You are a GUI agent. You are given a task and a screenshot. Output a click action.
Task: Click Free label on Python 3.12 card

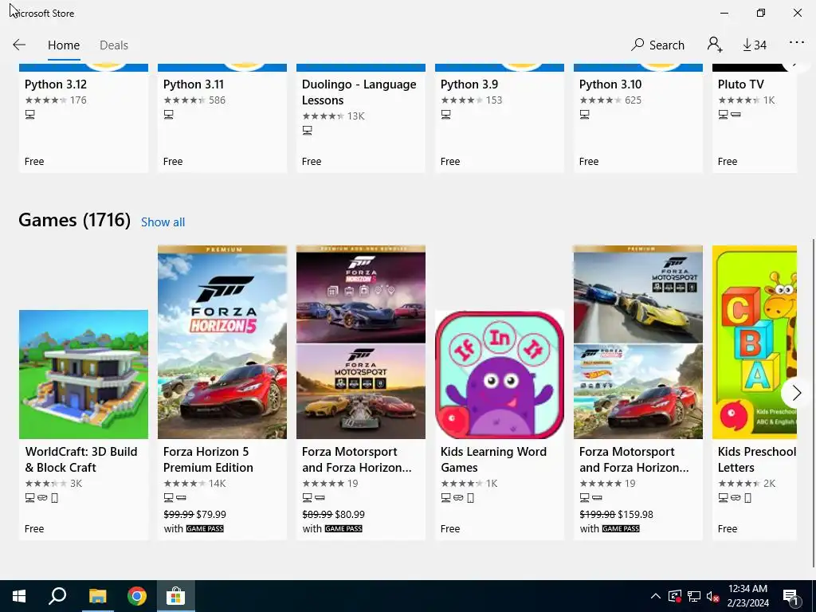[34, 161]
